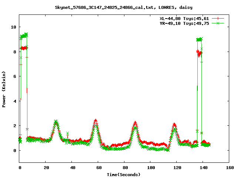Viewport: 237px width, 178px height.
Task: Click the Power (Kelvin) y-axis label
Action: 4,89
